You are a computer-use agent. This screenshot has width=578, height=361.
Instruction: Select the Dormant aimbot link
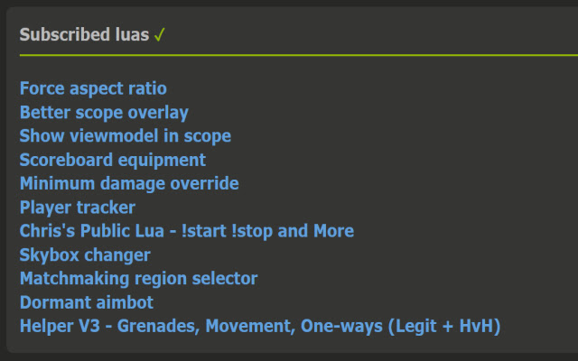click(x=87, y=302)
